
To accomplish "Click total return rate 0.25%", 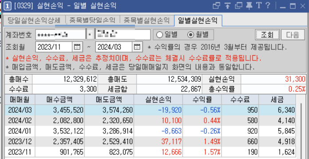I will [x=297, y=89].
